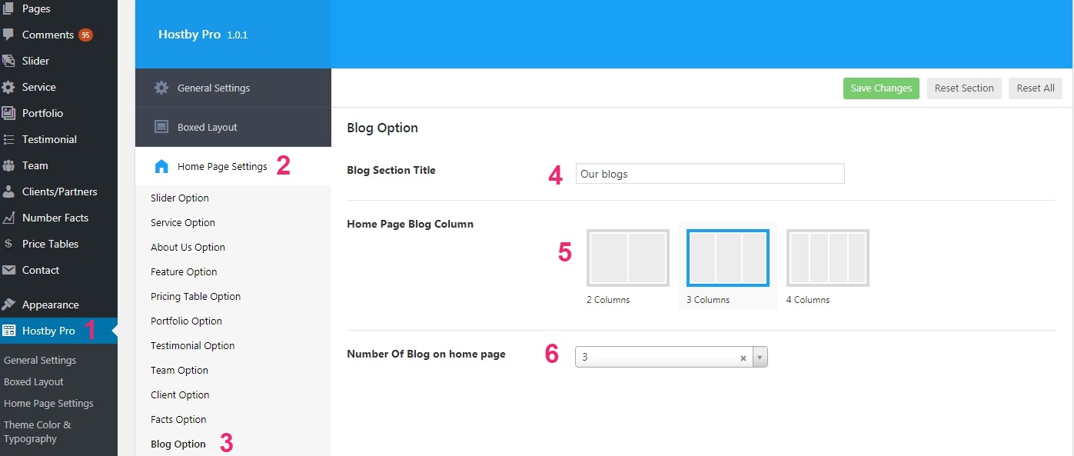Image resolution: width=1074 pixels, height=456 pixels.
Task: Click the Boxed Layout panel icon
Action: (161, 127)
